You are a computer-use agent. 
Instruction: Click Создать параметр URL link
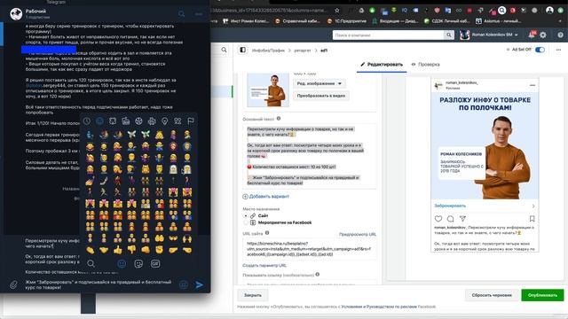pos(264,266)
